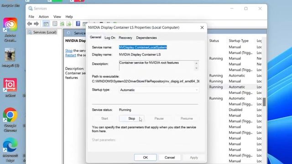Click the Cancel button
Image resolution: width=292 pixels, height=164 pixels.
170,158
